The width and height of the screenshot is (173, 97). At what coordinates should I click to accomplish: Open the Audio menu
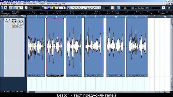click(19, 4)
